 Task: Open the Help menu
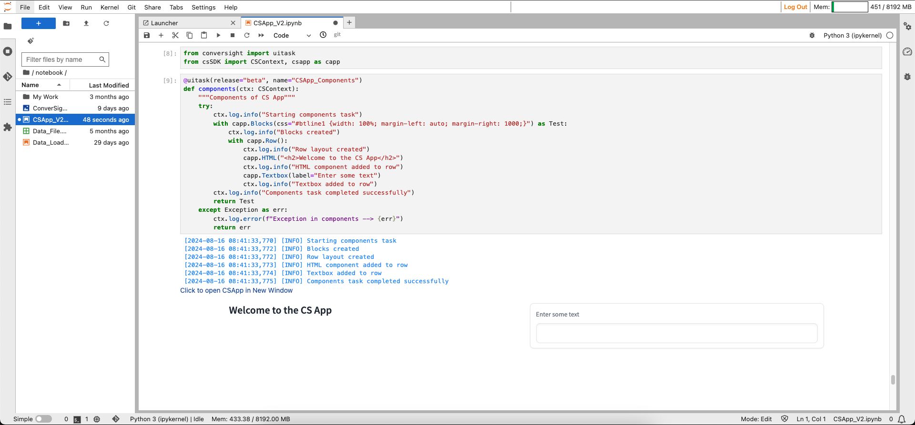[x=231, y=7]
